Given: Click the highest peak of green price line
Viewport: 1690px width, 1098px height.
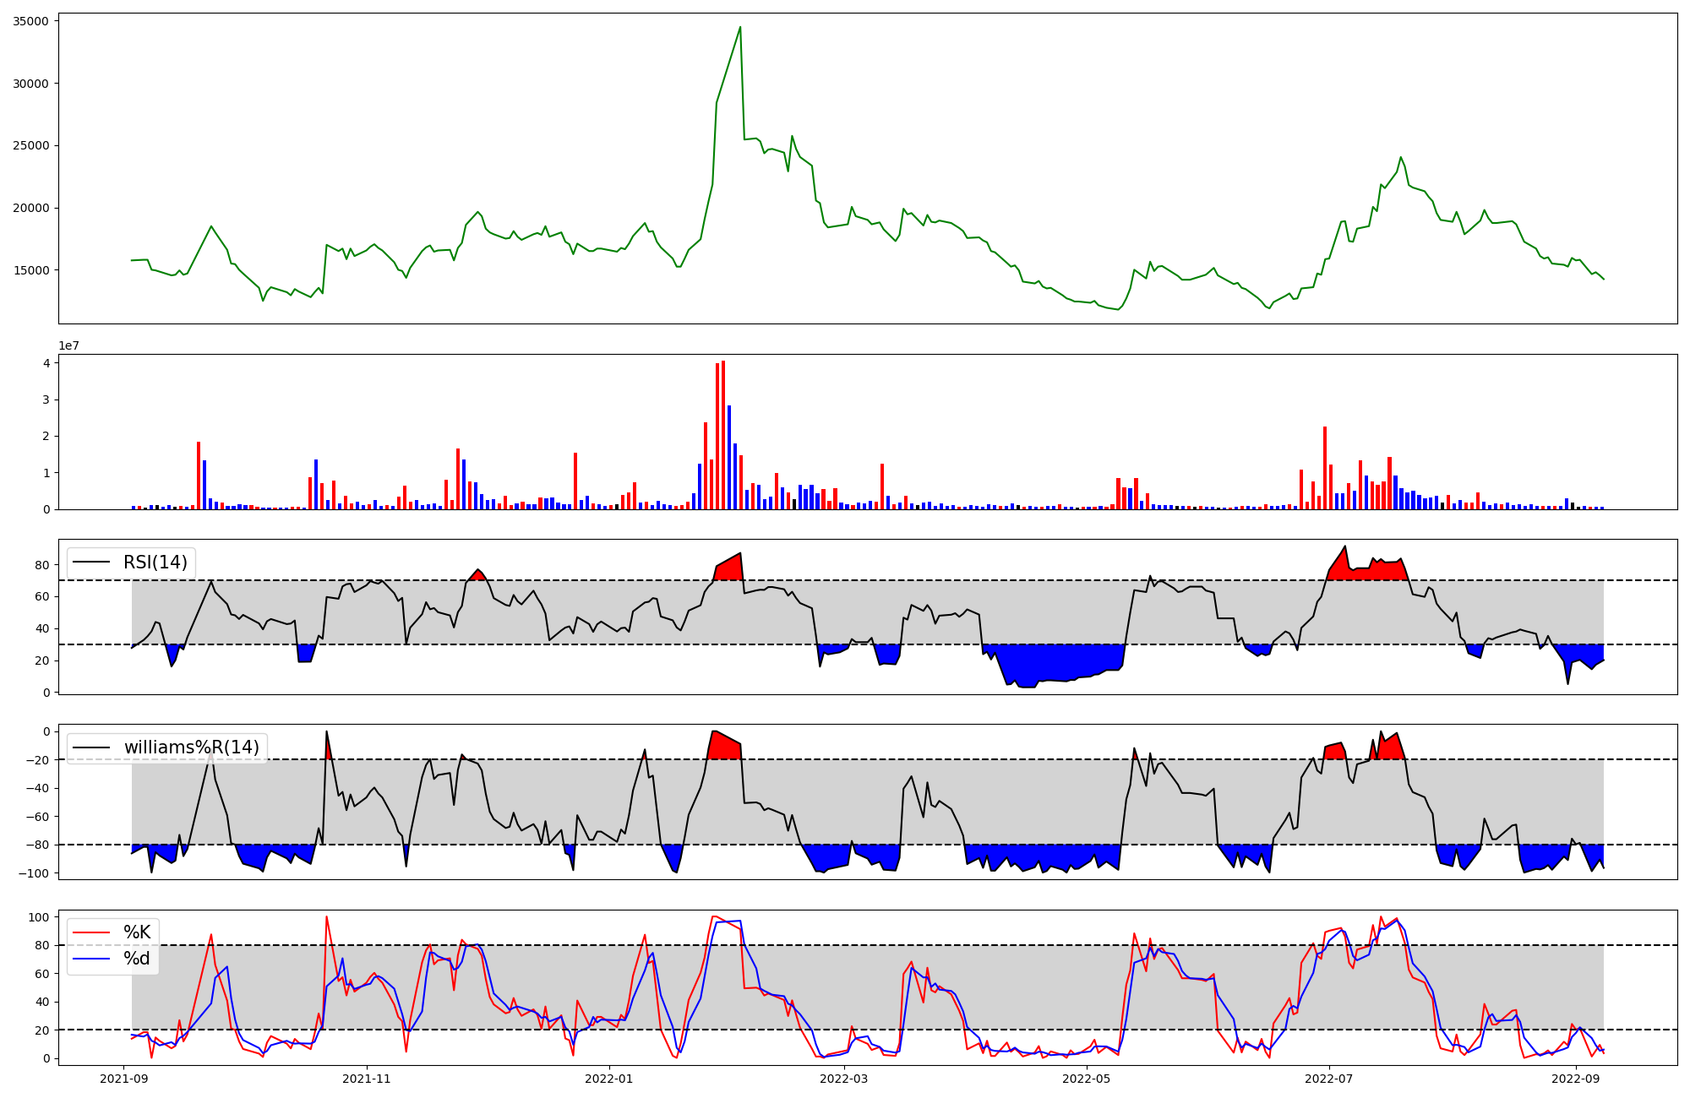Looking at the screenshot, I should coord(740,28).
